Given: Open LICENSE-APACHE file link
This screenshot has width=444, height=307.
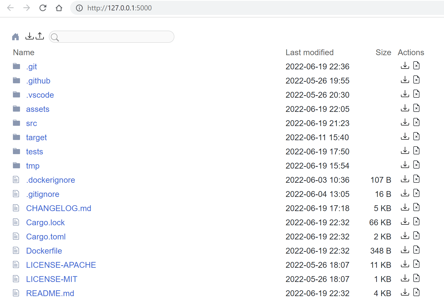Looking at the screenshot, I should tap(61, 265).
